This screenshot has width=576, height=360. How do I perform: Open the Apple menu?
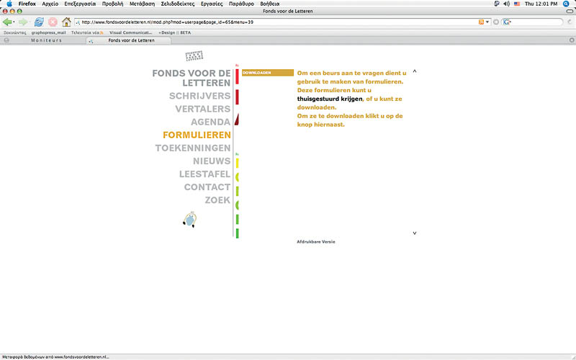[9, 4]
